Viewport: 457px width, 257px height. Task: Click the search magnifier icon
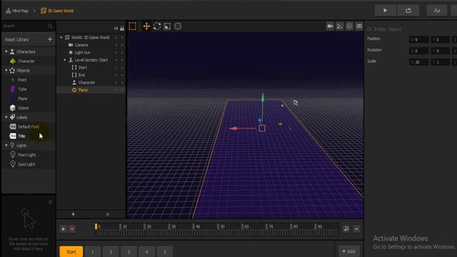tap(50, 26)
